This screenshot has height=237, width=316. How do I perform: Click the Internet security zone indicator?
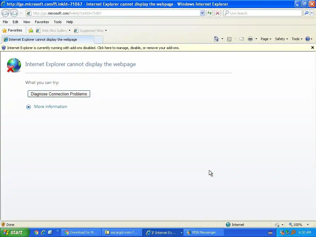235,225
